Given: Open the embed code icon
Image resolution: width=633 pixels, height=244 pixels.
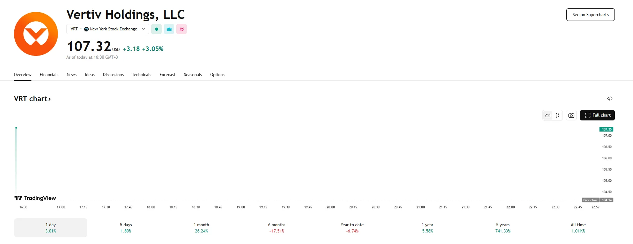Looking at the screenshot, I should 610,98.
